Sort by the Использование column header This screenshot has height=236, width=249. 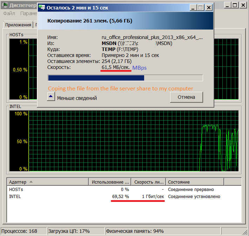(x=110, y=182)
